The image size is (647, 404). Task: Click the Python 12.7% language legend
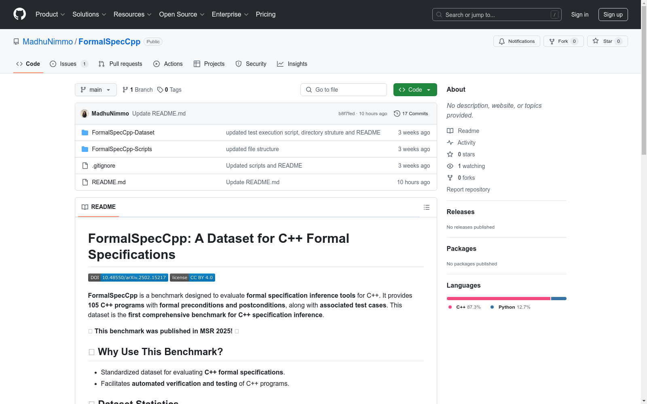click(510, 307)
